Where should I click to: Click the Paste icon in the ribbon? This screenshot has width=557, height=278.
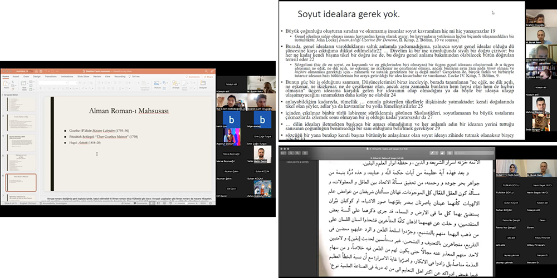click(6, 84)
